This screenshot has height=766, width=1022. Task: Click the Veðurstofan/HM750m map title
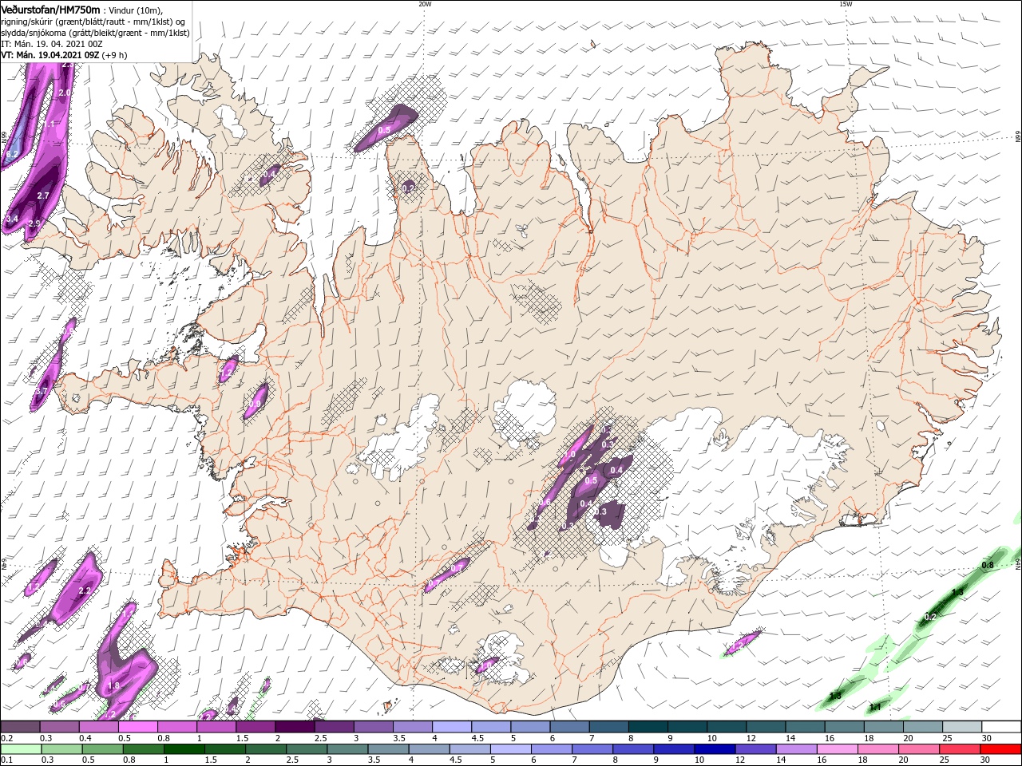click(50, 9)
